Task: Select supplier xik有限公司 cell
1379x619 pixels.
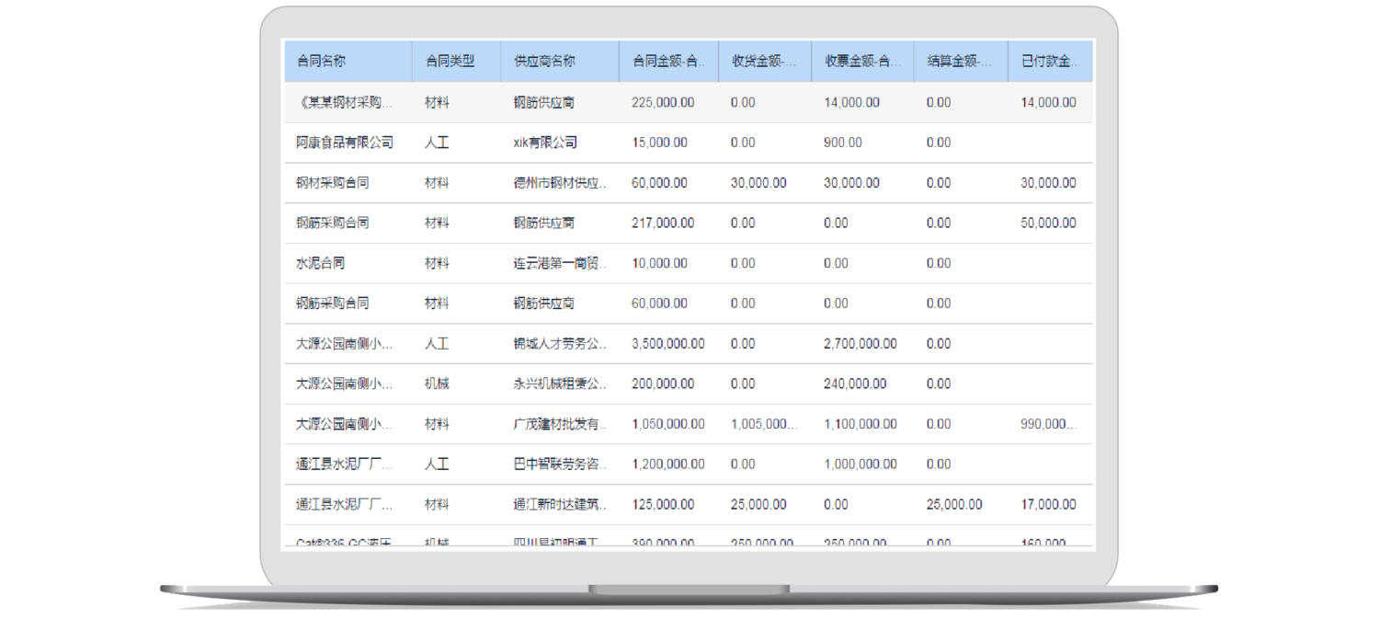Action: click(x=545, y=143)
